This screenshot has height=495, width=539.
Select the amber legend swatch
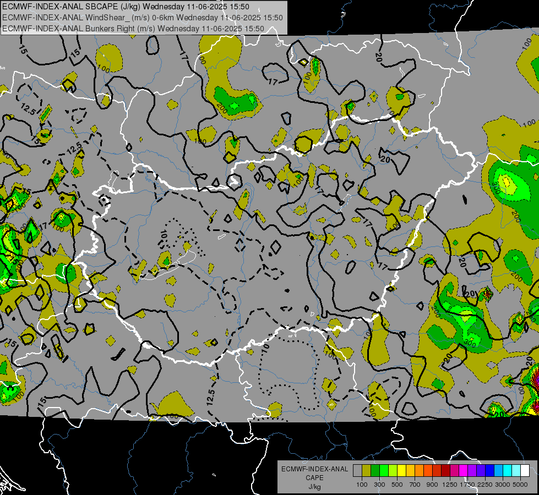tap(410, 470)
